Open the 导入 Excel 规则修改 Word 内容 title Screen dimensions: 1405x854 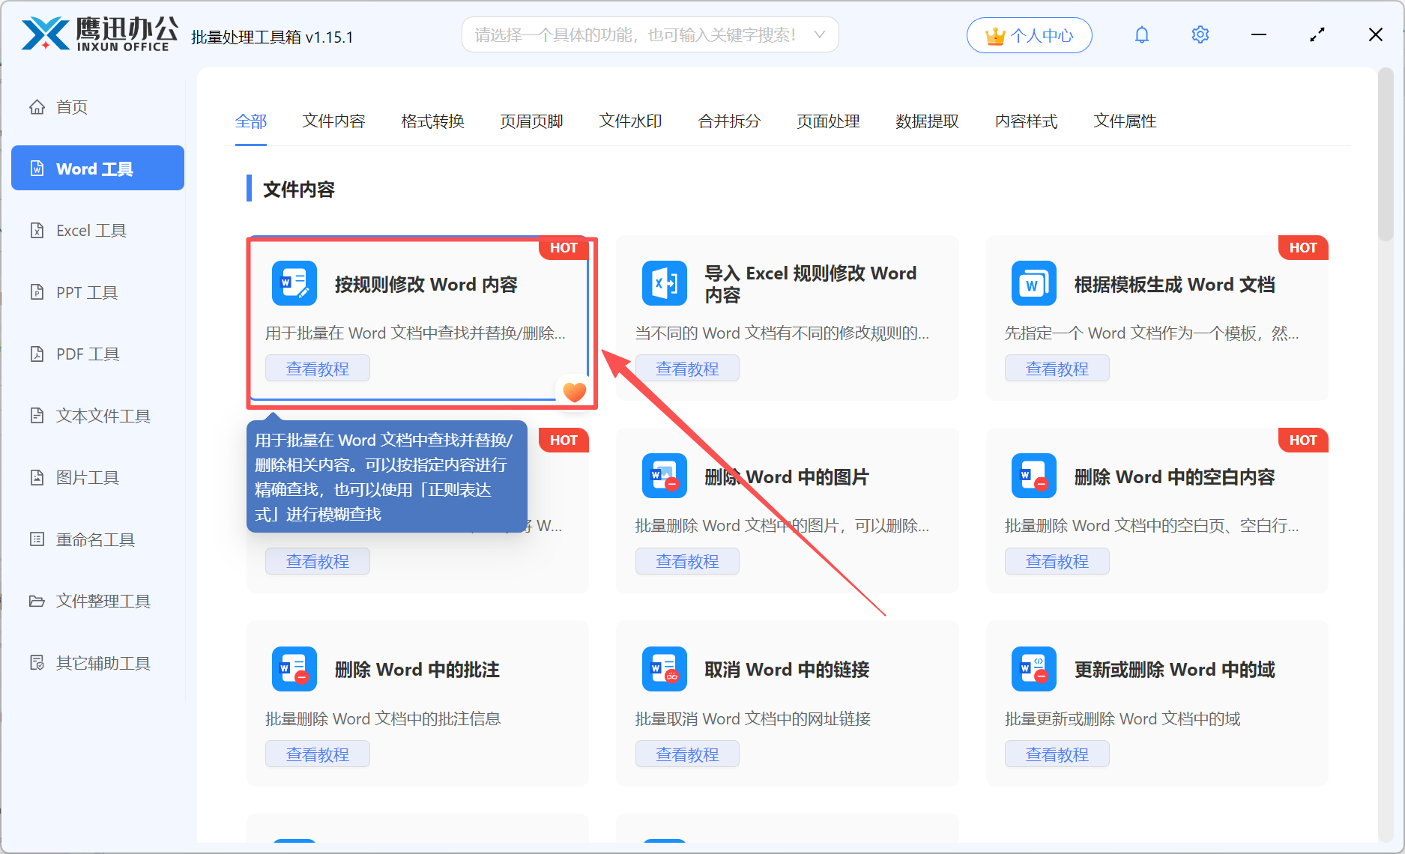[810, 284]
